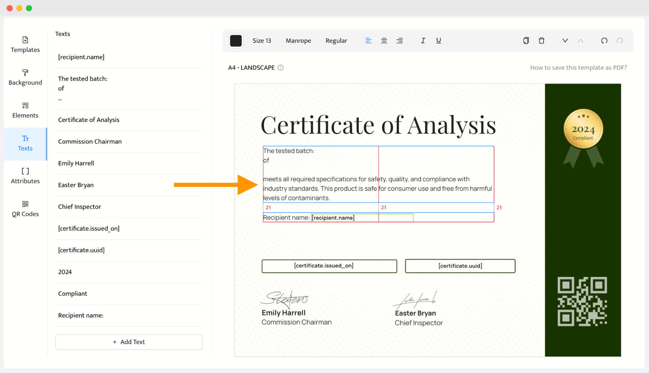Delete the selected element with trash icon
The height and width of the screenshot is (373, 649).
click(542, 41)
